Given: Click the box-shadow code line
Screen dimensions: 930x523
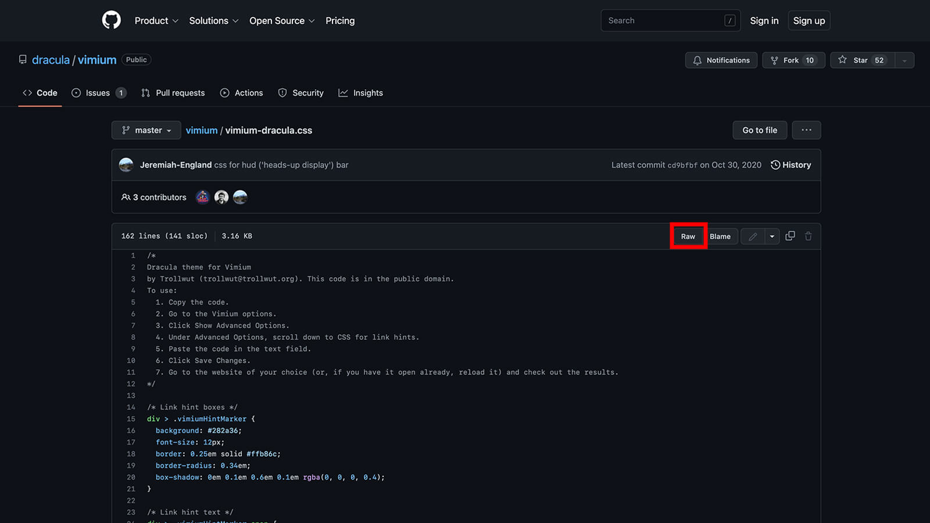Looking at the screenshot, I should pyautogui.click(x=270, y=477).
